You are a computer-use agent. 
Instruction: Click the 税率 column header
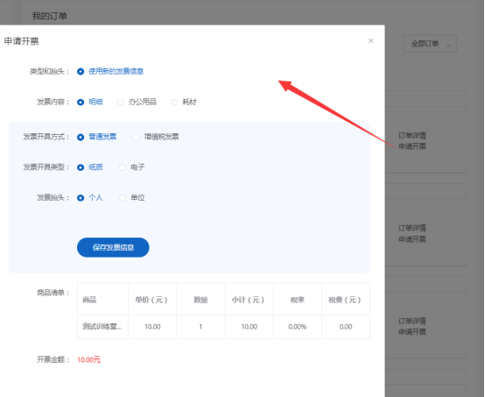pos(298,300)
